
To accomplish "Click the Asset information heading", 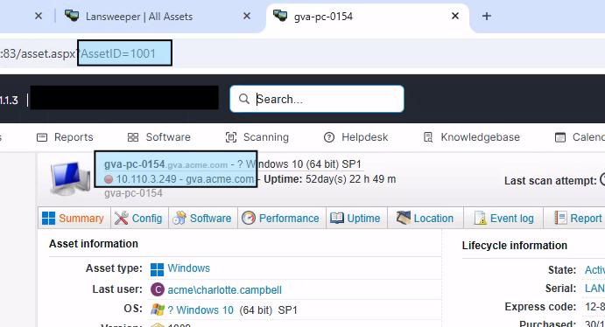I will (94, 244).
